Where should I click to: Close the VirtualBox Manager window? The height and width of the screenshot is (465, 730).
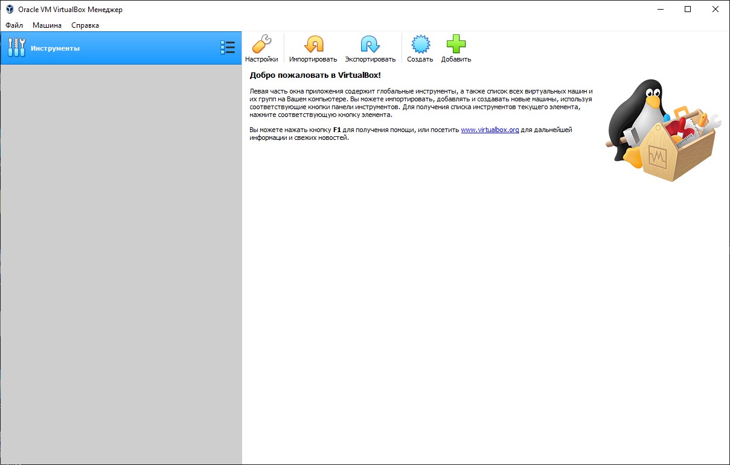click(716, 10)
